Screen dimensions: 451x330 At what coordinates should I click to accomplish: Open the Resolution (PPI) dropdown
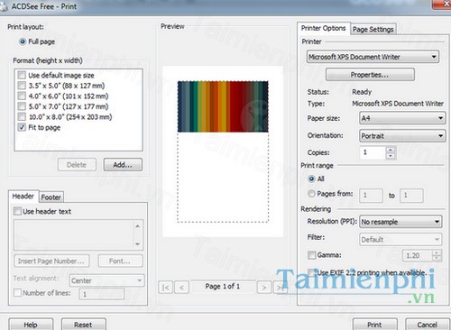(400, 222)
